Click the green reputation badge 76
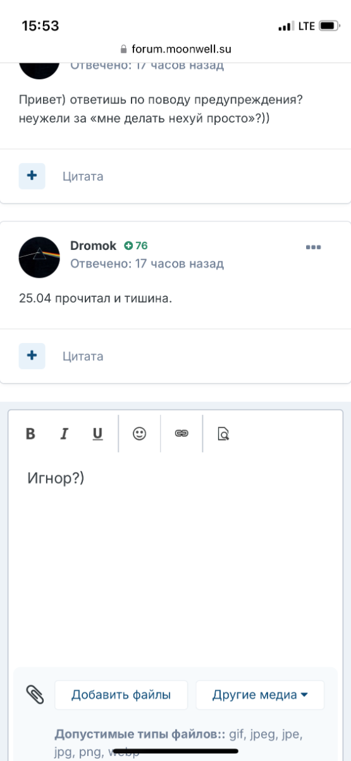Screen dimensions: 351x761 [136, 245]
